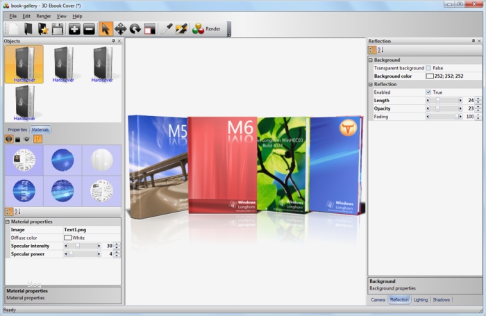Open the View menu

(x=61, y=16)
